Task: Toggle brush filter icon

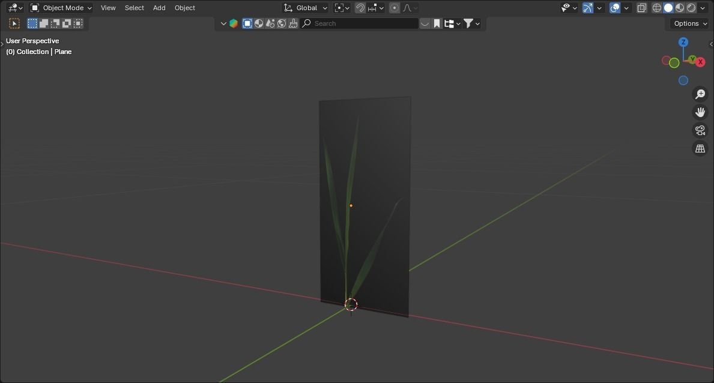Action: pyautogui.click(x=293, y=23)
